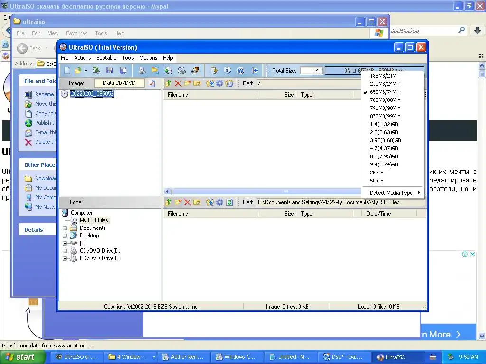Click the Burn CD/DVD Image flame icon
The width and height of the screenshot is (486, 364).
tap(195, 71)
